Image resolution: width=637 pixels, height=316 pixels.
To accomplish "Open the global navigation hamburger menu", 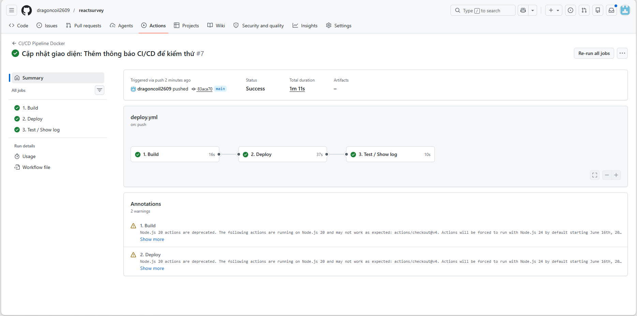I will point(12,10).
